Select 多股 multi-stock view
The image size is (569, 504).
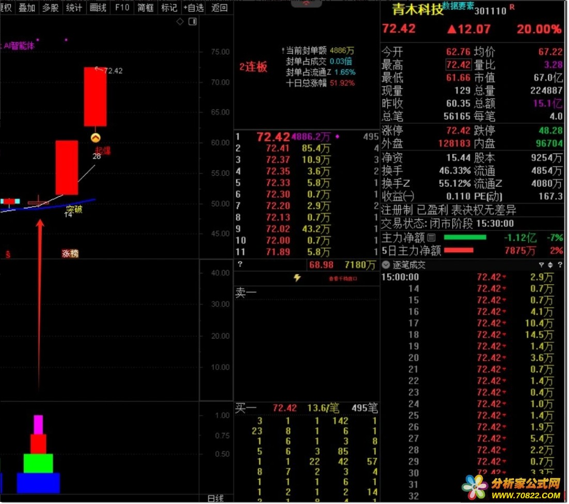pyautogui.click(x=50, y=7)
